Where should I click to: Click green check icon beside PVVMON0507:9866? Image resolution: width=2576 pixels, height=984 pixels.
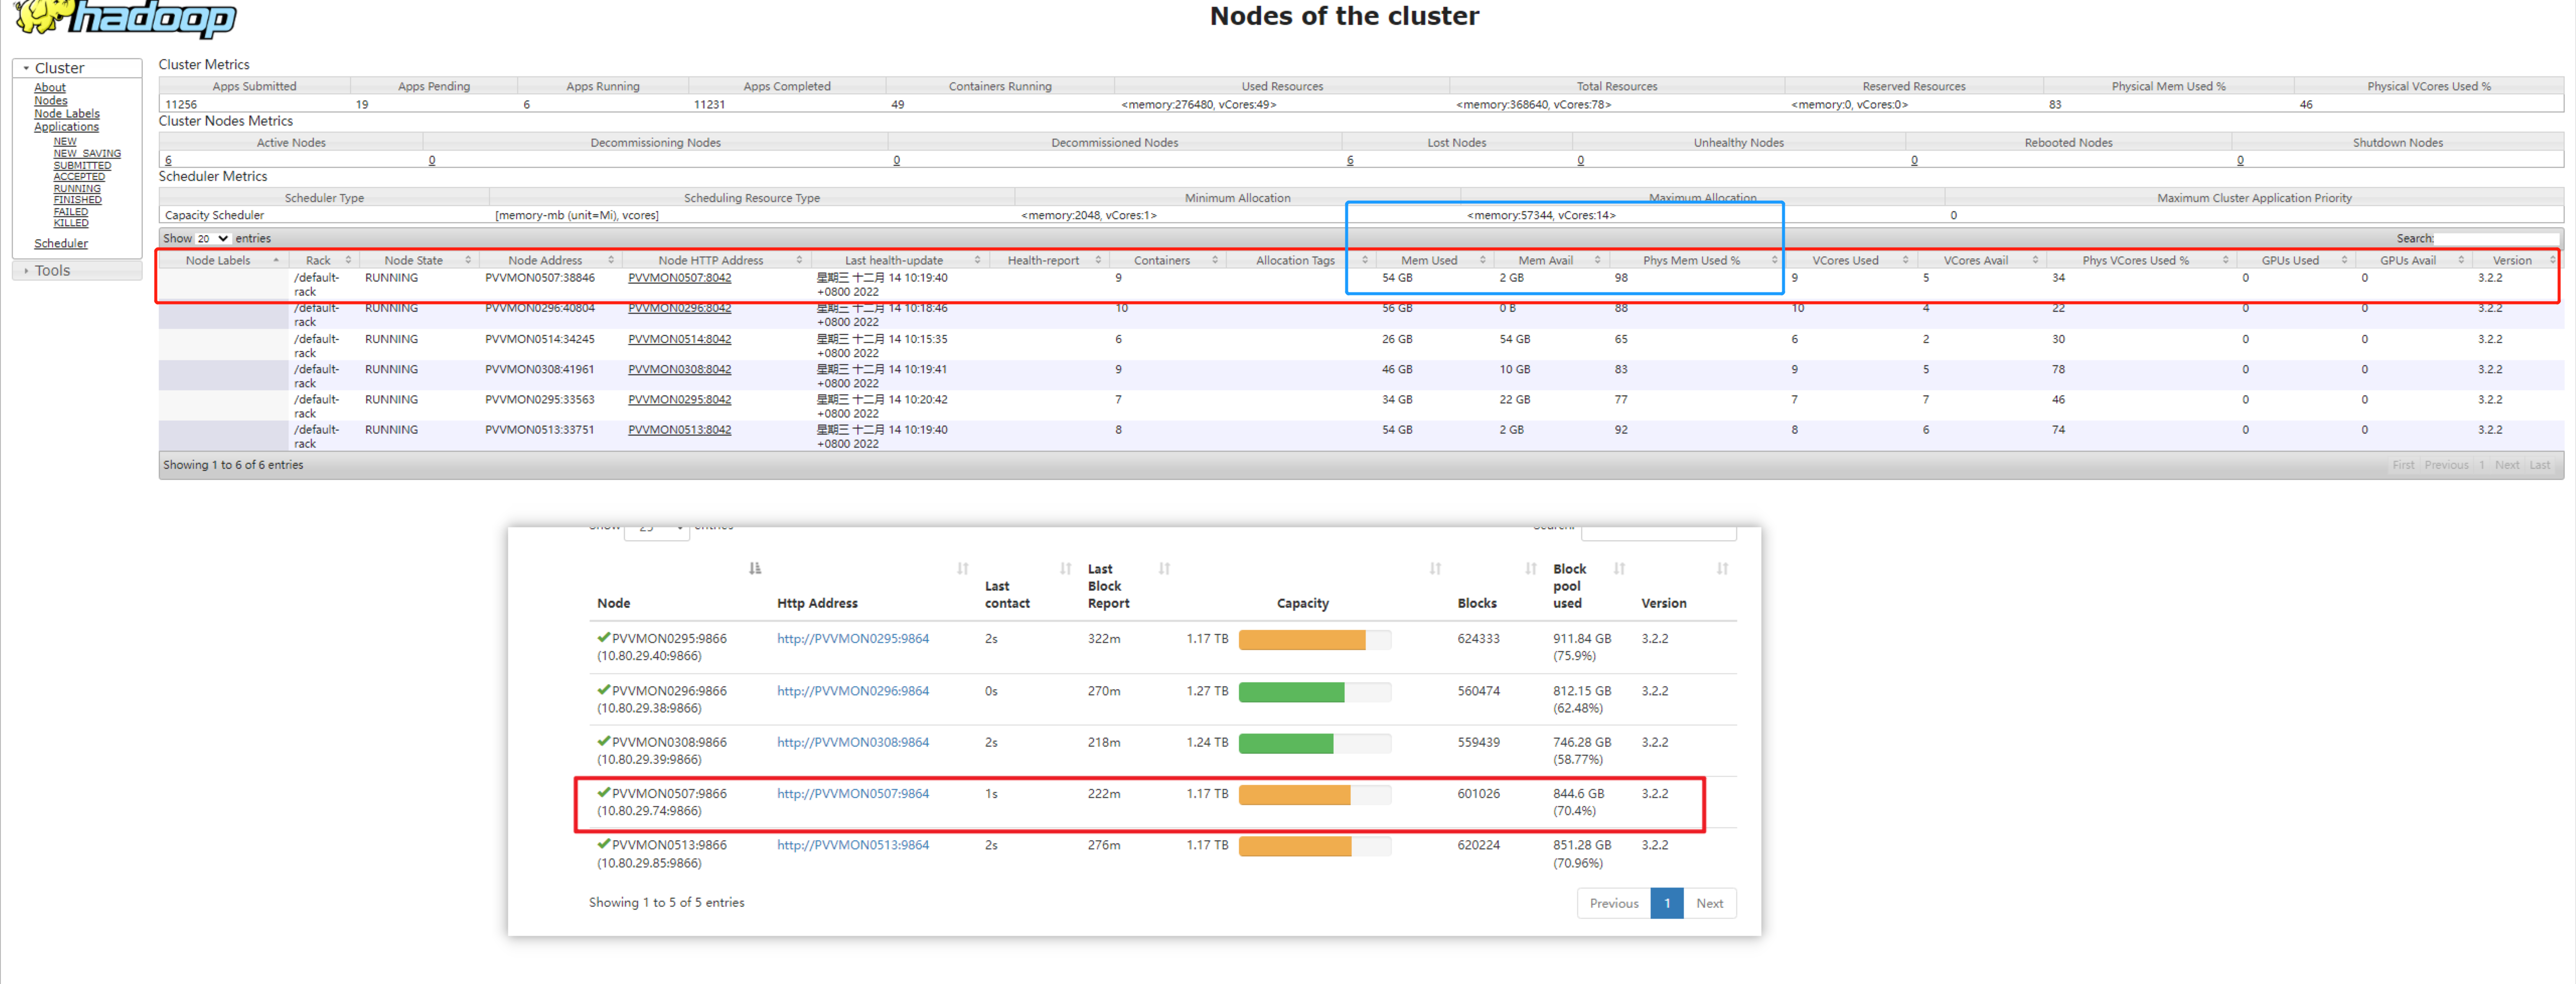click(603, 792)
